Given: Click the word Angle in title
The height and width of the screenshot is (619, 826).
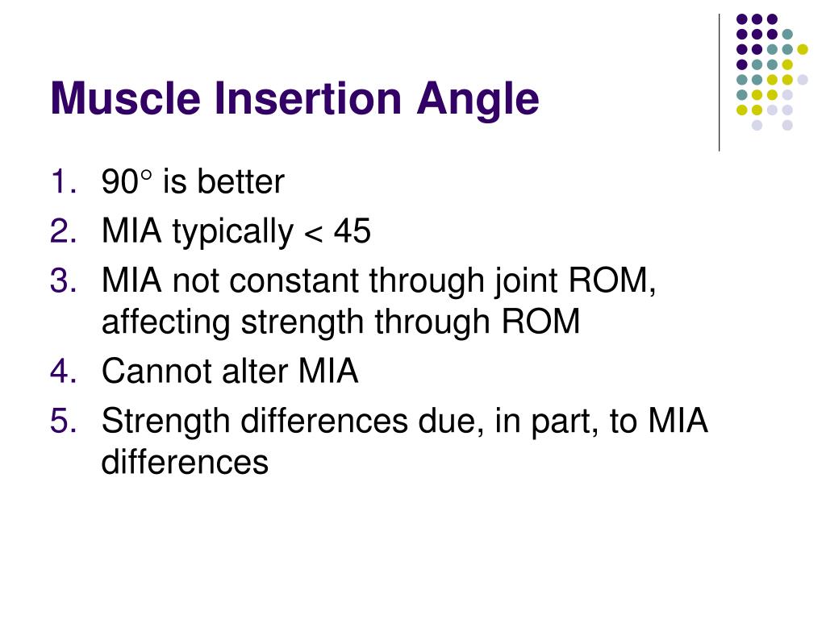Looking at the screenshot, I should pyautogui.click(x=478, y=99).
